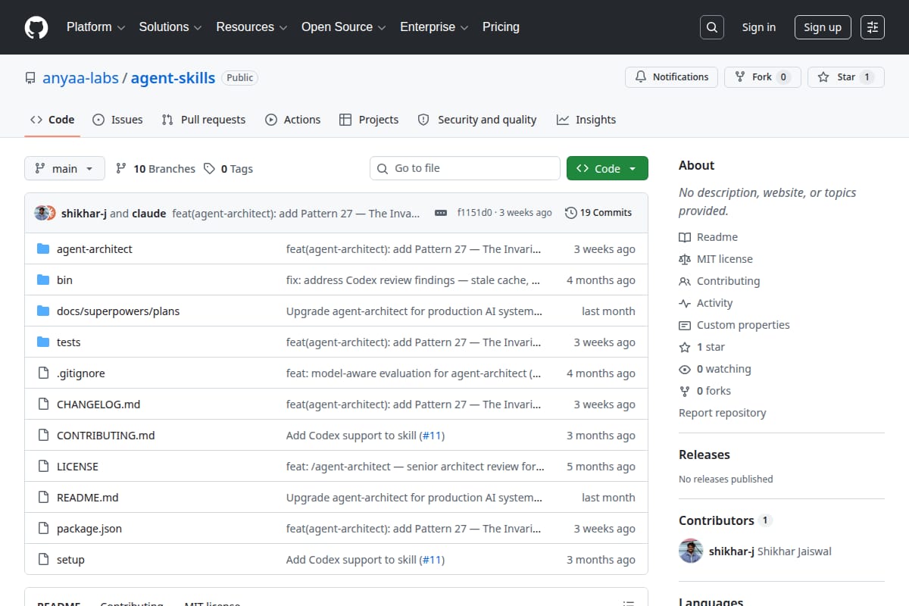Open the appearance settings icon button
Image resolution: width=909 pixels, height=606 pixels.
point(873,27)
